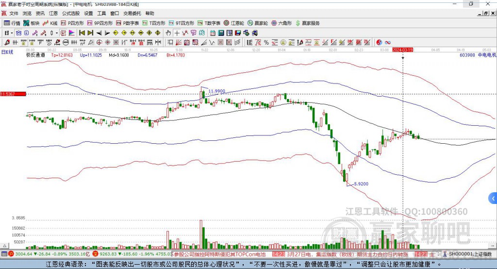Screen dimensions: 497x269
Task: Expand the dropdown arrow beside the 日 period button
Action: [x=12, y=33]
